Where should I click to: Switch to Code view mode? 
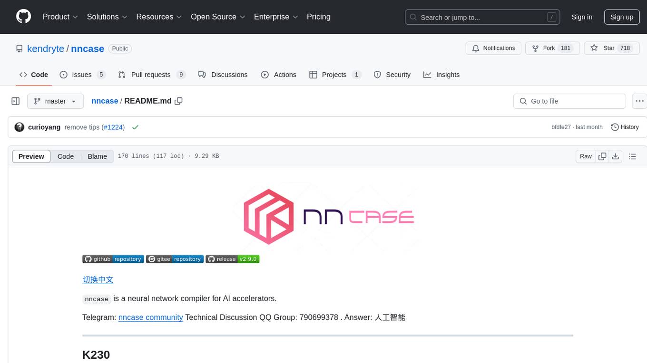(66, 156)
